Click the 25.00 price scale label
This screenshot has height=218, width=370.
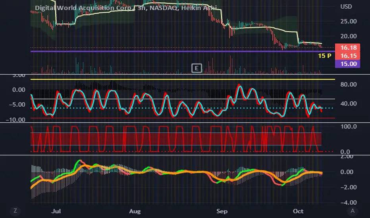[x=349, y=21]
